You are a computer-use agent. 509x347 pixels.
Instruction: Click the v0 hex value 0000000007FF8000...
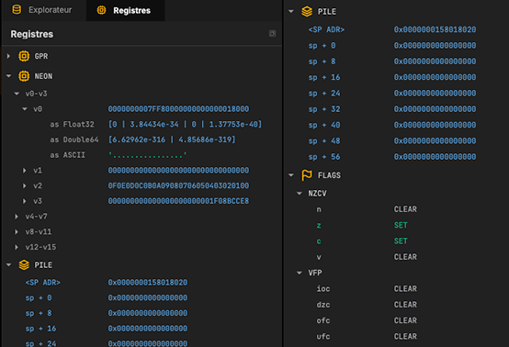(178, 109)
